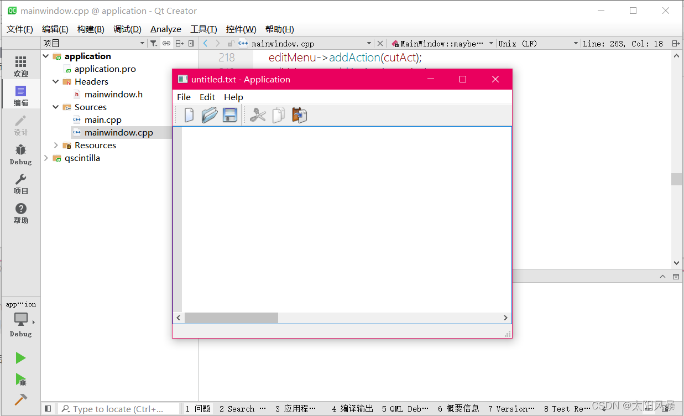Viewport: 684px width, 416px height.
Task: Expand the Resources folder
Action: [56, 145]
